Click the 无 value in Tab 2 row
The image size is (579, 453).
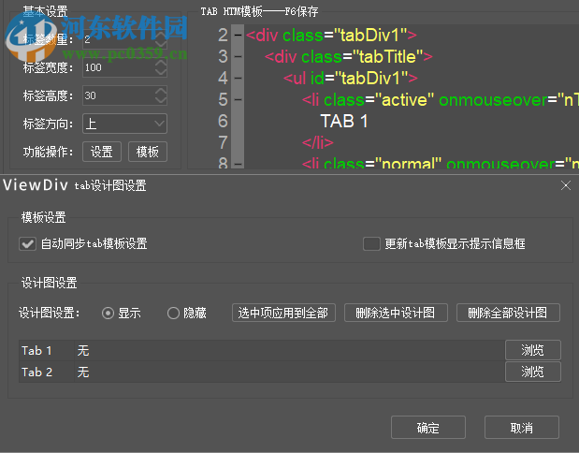(x=83, y=372)
